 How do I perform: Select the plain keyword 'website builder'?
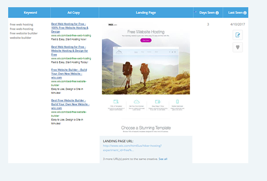tap(21, 38)
